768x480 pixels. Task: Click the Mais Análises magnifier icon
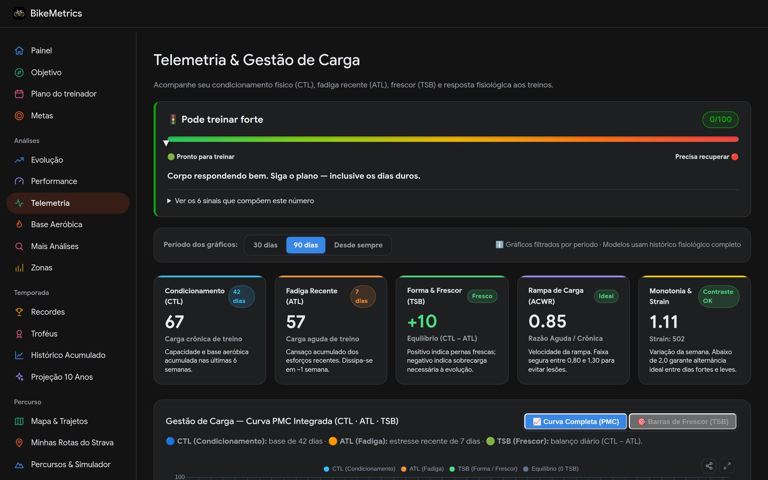[19, 246]
